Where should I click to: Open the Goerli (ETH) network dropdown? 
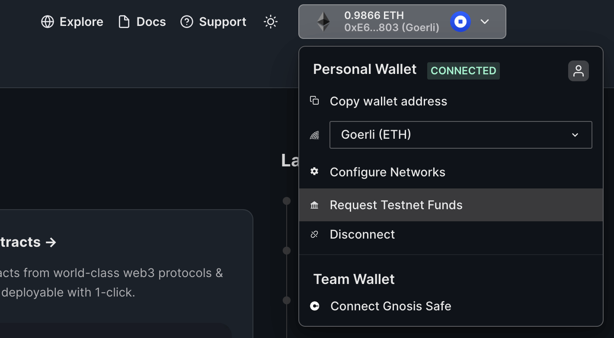click(461, 134)
